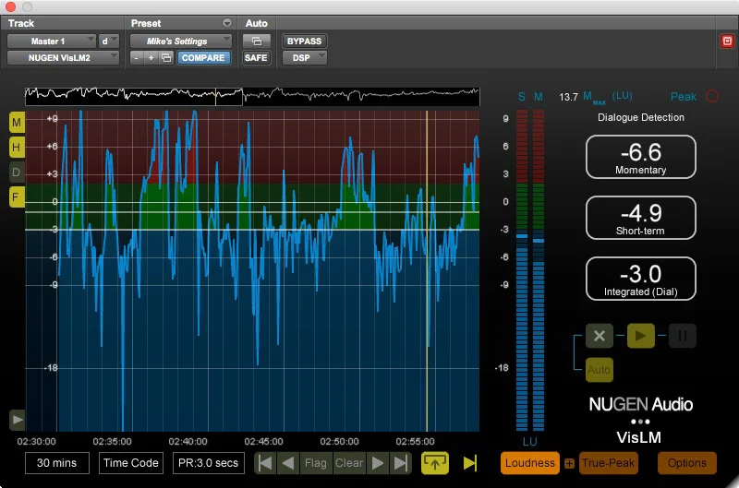
Task: Click the yellow playhead marker in graph
Action: point(427,270)
